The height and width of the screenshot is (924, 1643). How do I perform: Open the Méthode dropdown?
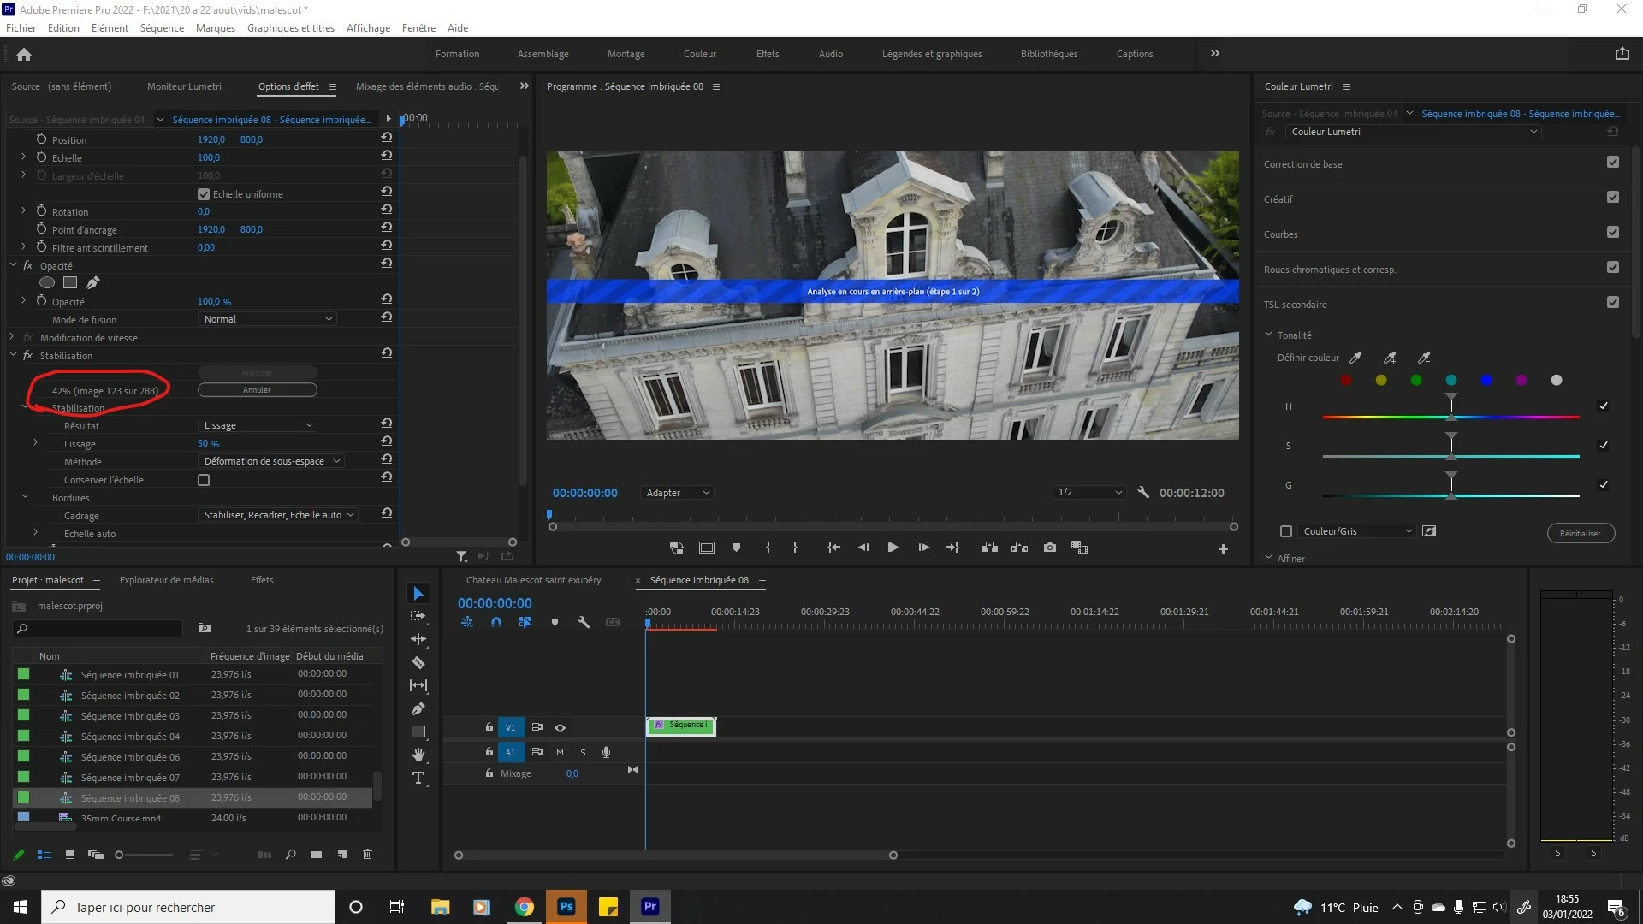pyautogui.click(x=272, y=461)
